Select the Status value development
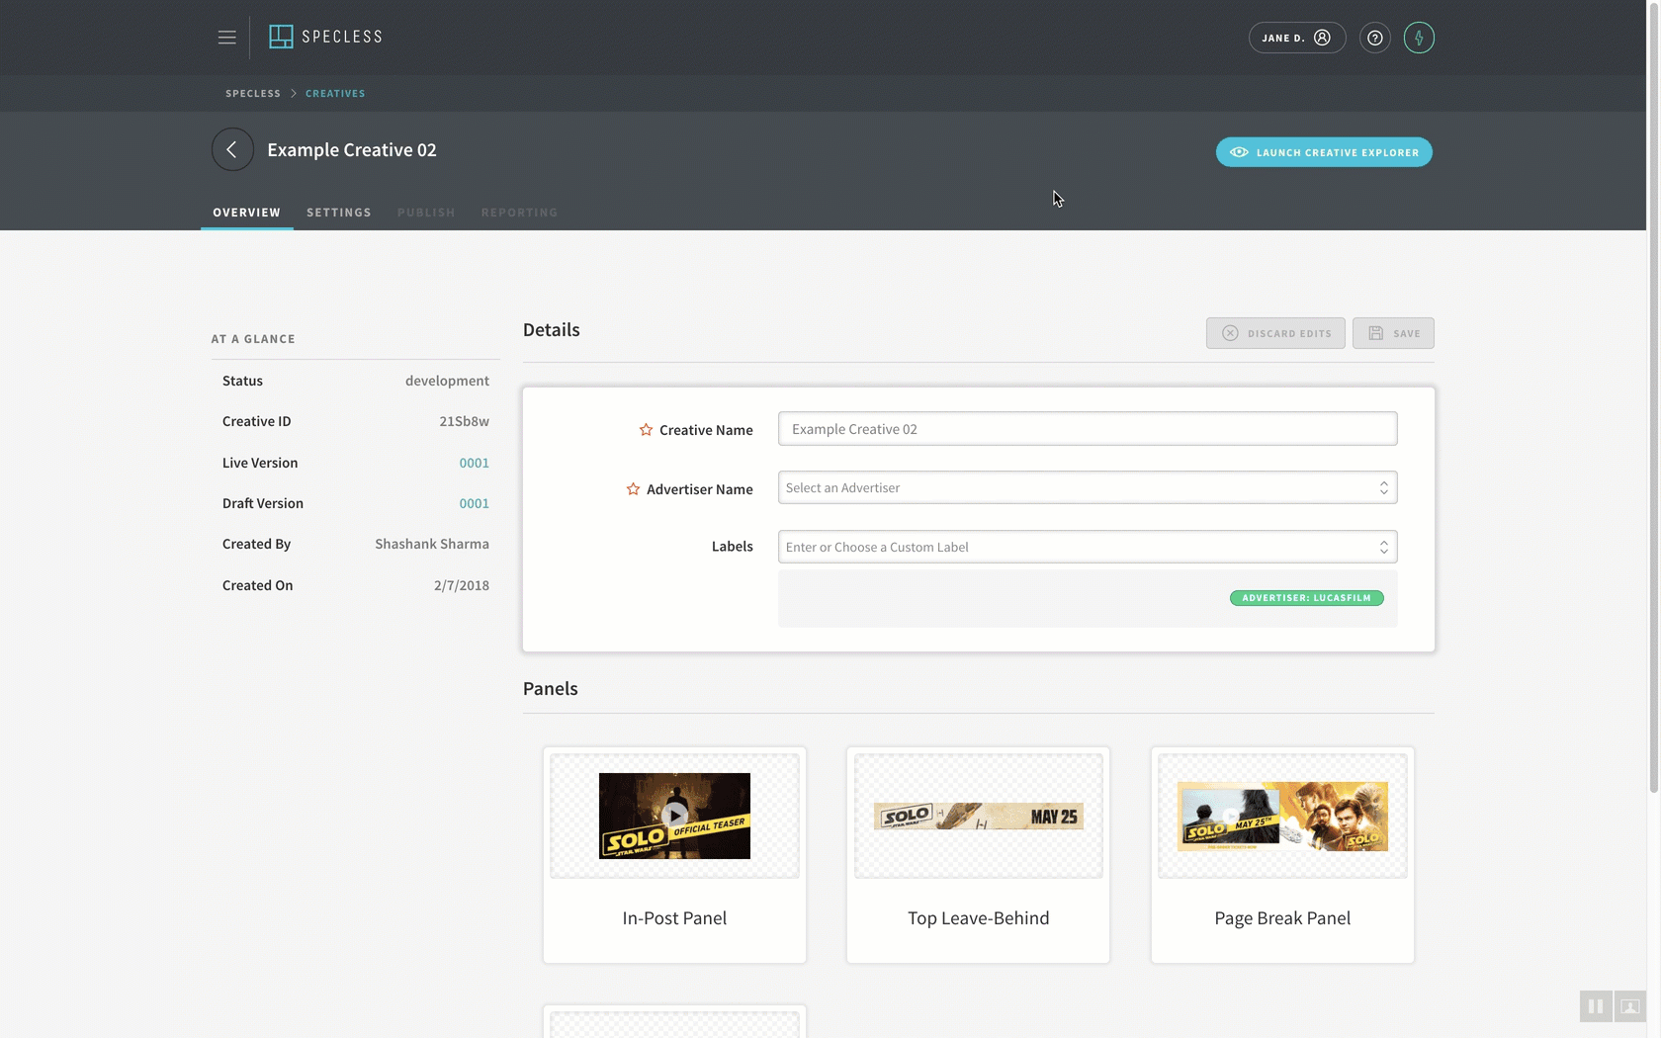1661x1038 pixels. point(447,381)
